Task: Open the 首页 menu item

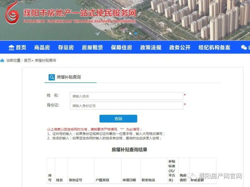Action: [x=21, y=48]
